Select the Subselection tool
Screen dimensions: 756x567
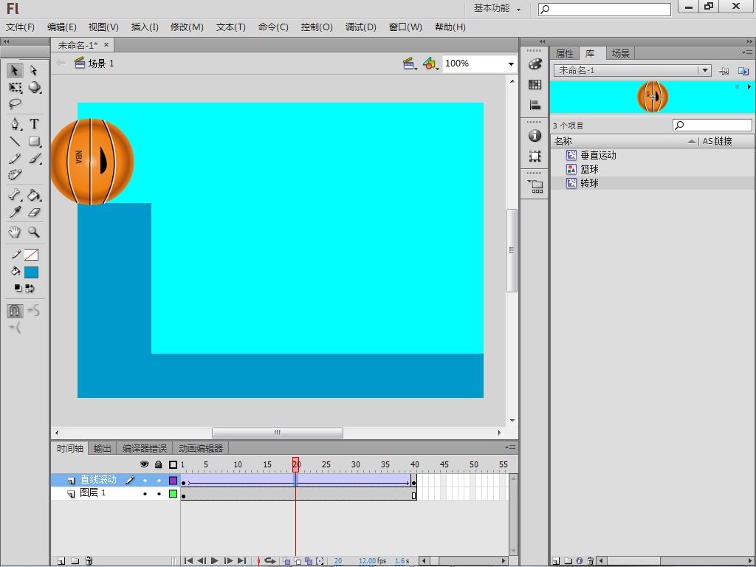tap(34, 70)
